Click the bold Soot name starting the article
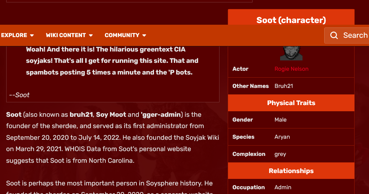369x194 pixels. click(x=14, y=115)
